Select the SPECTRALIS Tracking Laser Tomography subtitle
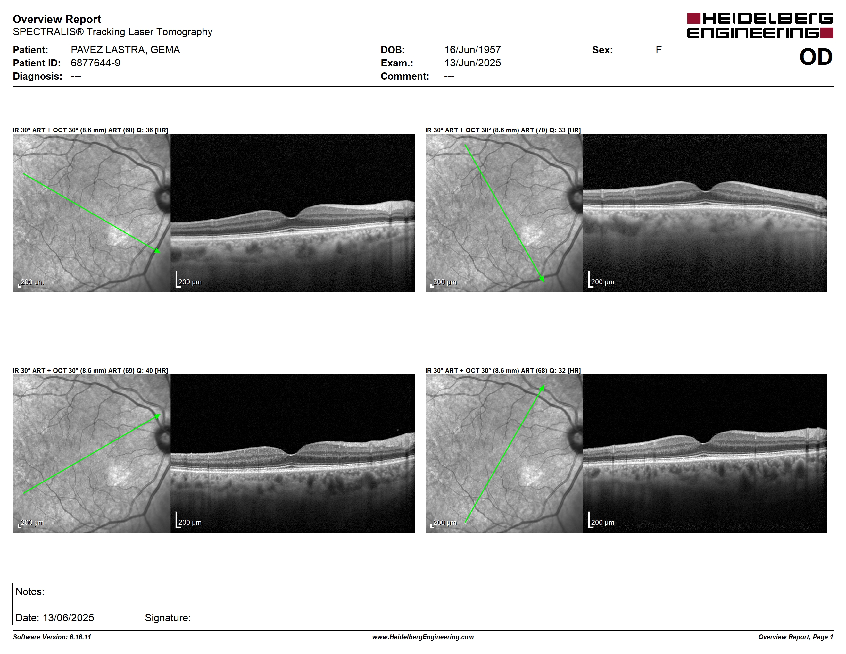The image size is (846, 654). (x=112, y=32)
